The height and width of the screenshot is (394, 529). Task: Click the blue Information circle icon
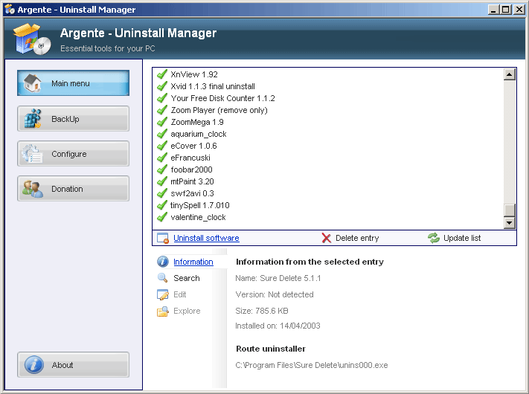[x=163, y=262]
